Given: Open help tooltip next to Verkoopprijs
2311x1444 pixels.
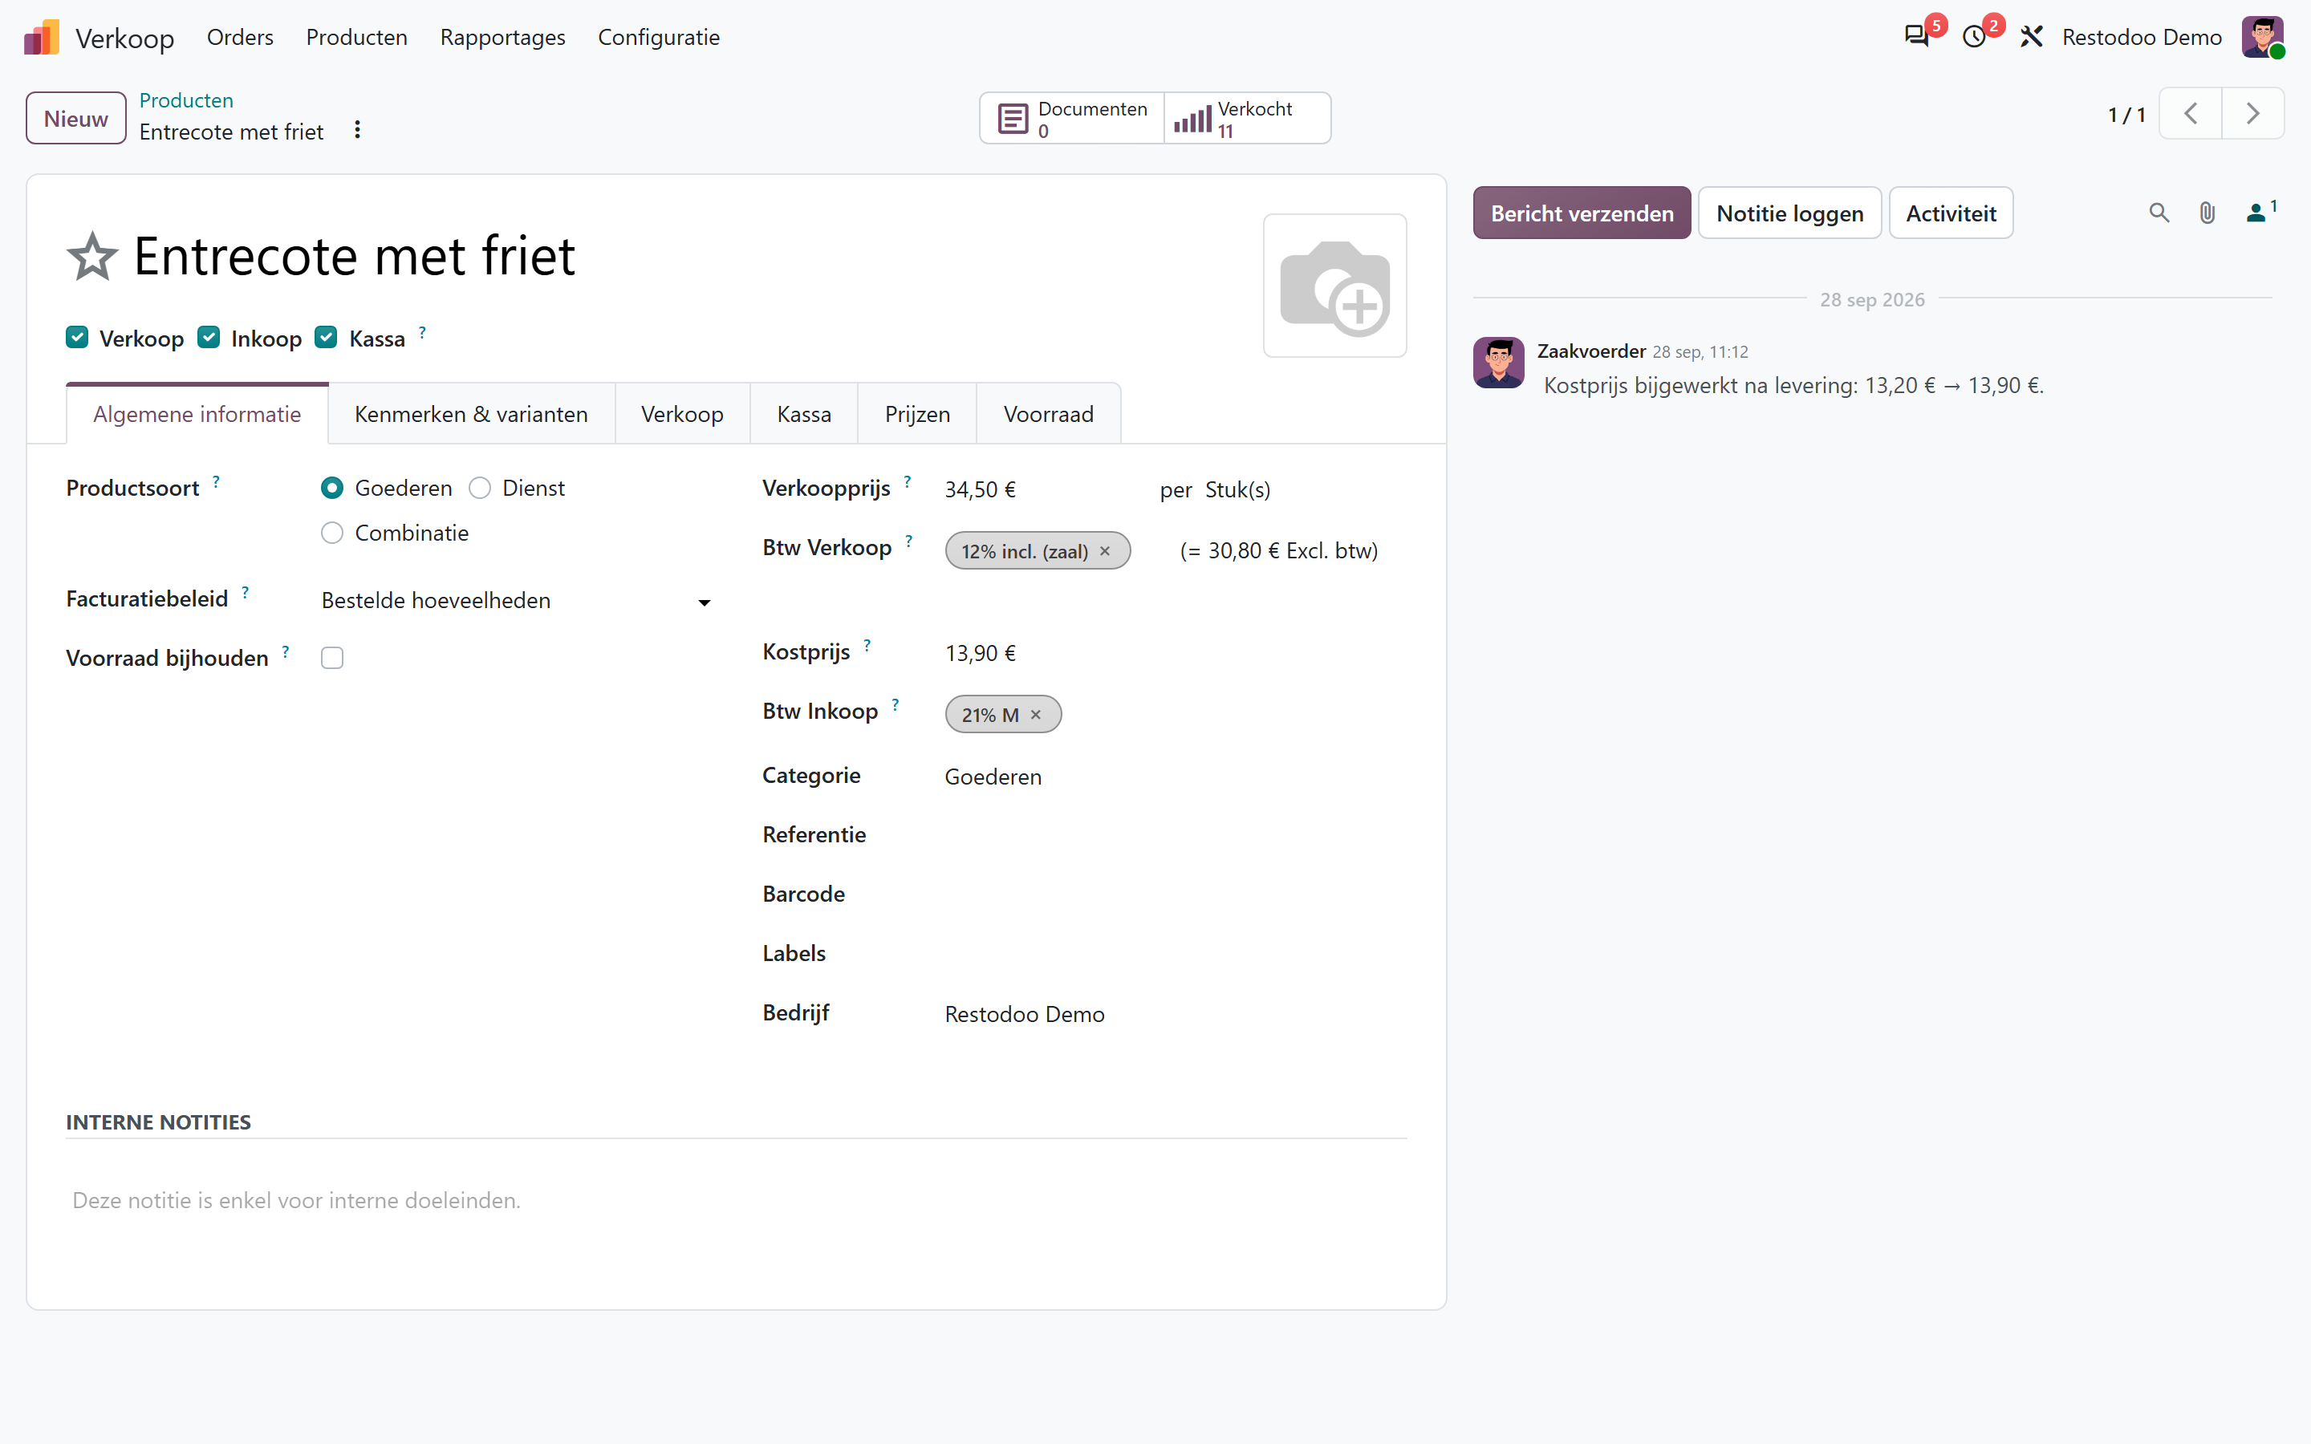Looking at the screenshot, I should click(x=908, y=481).
